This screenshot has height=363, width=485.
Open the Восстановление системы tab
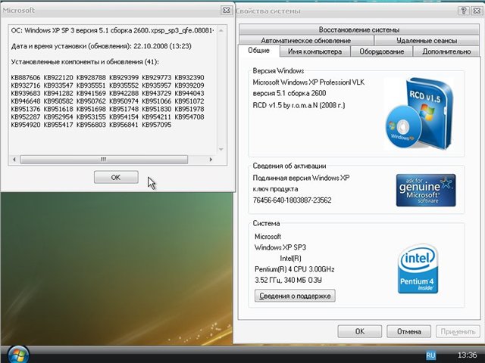[x=359, y=29]
